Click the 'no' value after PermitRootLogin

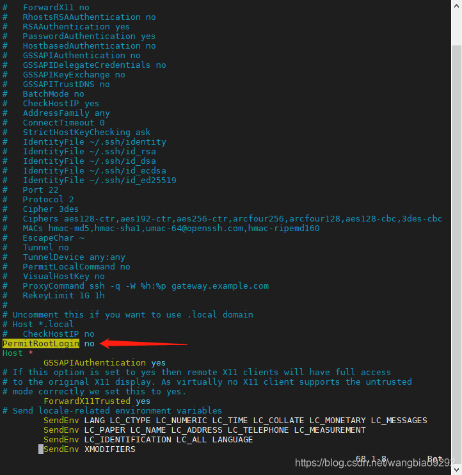tap(90, 344)
